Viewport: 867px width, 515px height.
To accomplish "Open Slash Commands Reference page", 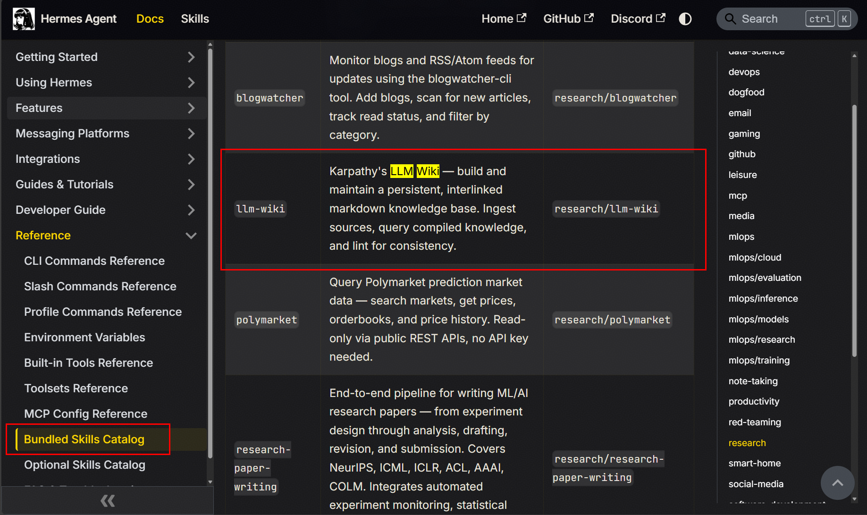I will [100, 287].
